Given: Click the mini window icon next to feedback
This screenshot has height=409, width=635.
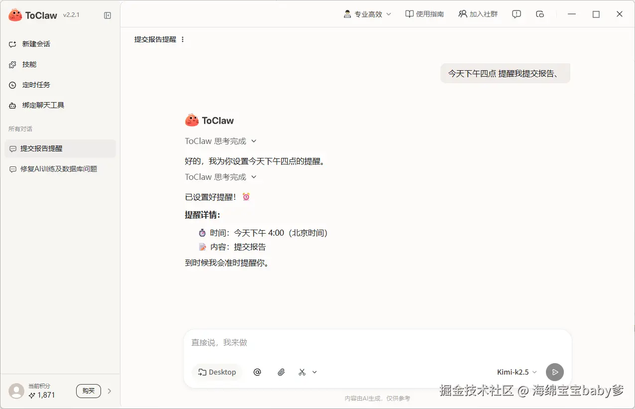Looking at the screenshot, I should tap(540, 14).
